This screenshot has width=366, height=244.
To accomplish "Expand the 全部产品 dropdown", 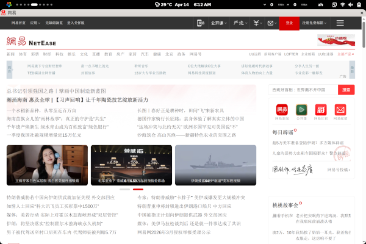I will click(345, 54).
